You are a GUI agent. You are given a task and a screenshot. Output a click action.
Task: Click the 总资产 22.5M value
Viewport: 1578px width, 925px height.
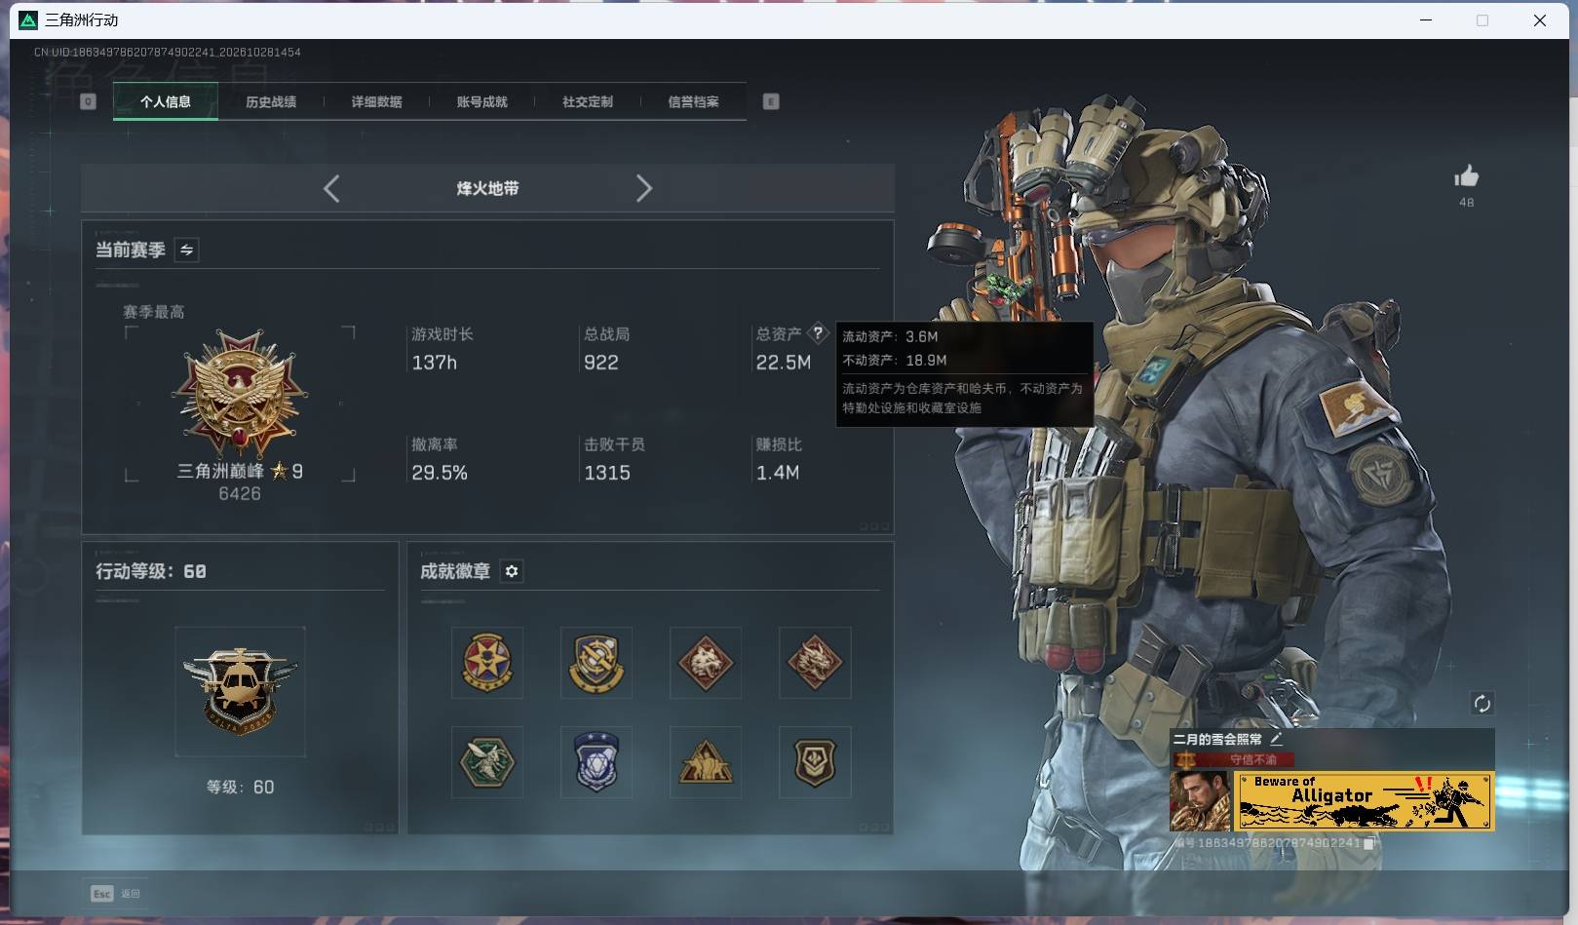[784, 363]
